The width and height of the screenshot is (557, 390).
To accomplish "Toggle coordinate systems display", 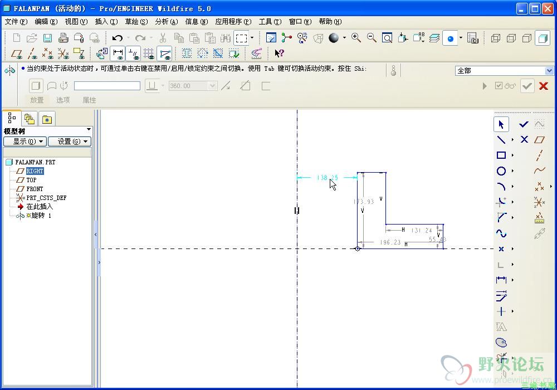I will pos(63,53).
